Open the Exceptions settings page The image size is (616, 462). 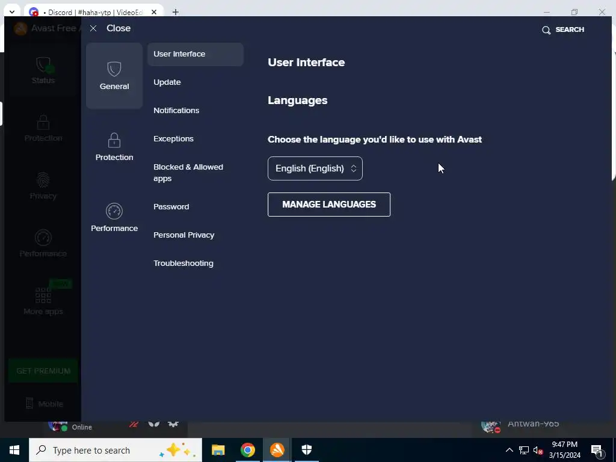(x=173, y=139)
